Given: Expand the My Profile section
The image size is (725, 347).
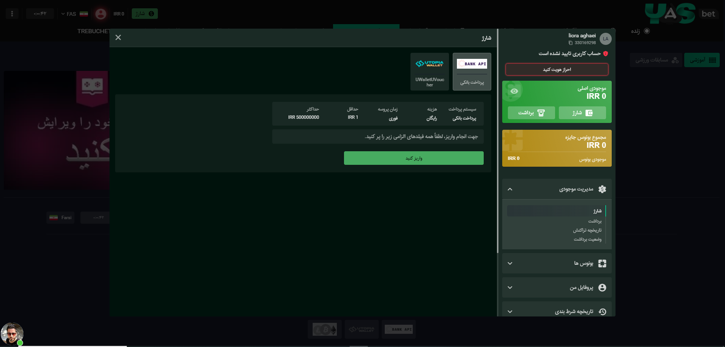Looking at the screenshot, I should [510, 287].
